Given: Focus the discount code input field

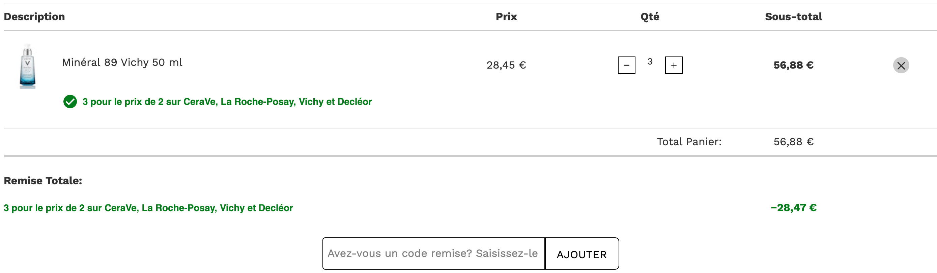Looking at the screenshot, I should 433,253.
